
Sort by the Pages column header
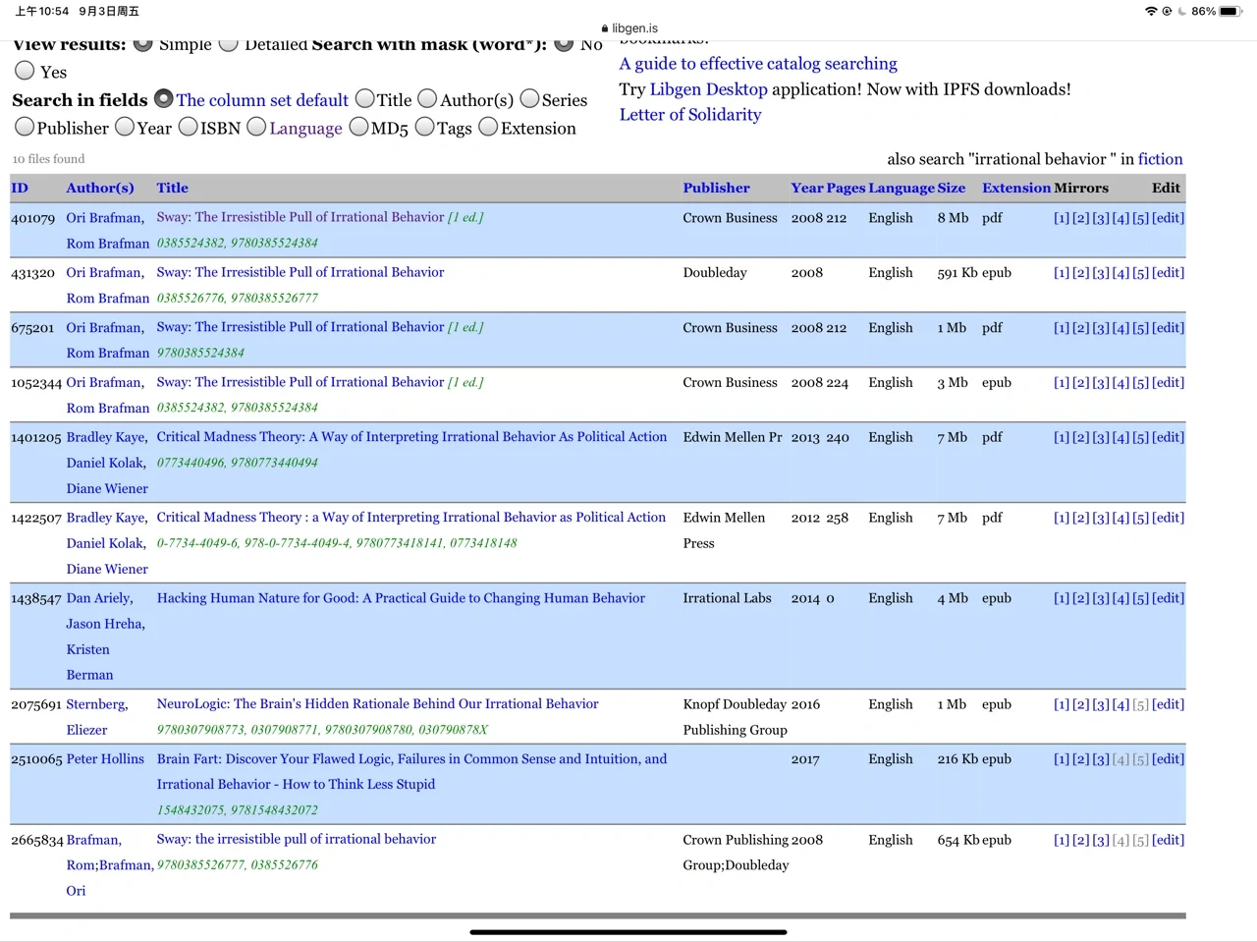coord(846,188)
